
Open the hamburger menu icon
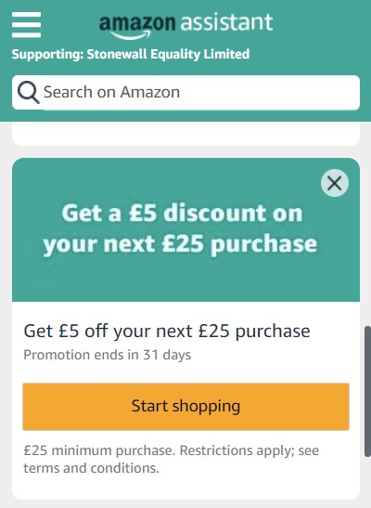[26, 25]
